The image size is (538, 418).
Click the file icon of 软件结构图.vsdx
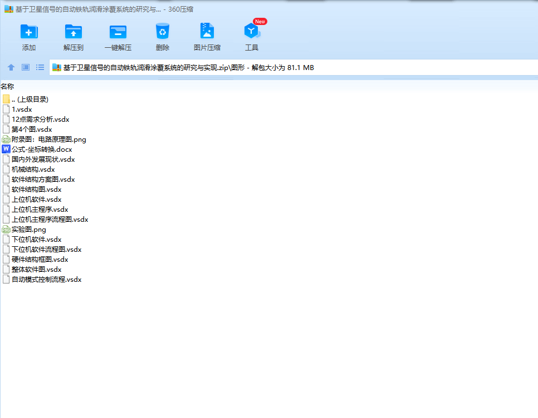6,190
